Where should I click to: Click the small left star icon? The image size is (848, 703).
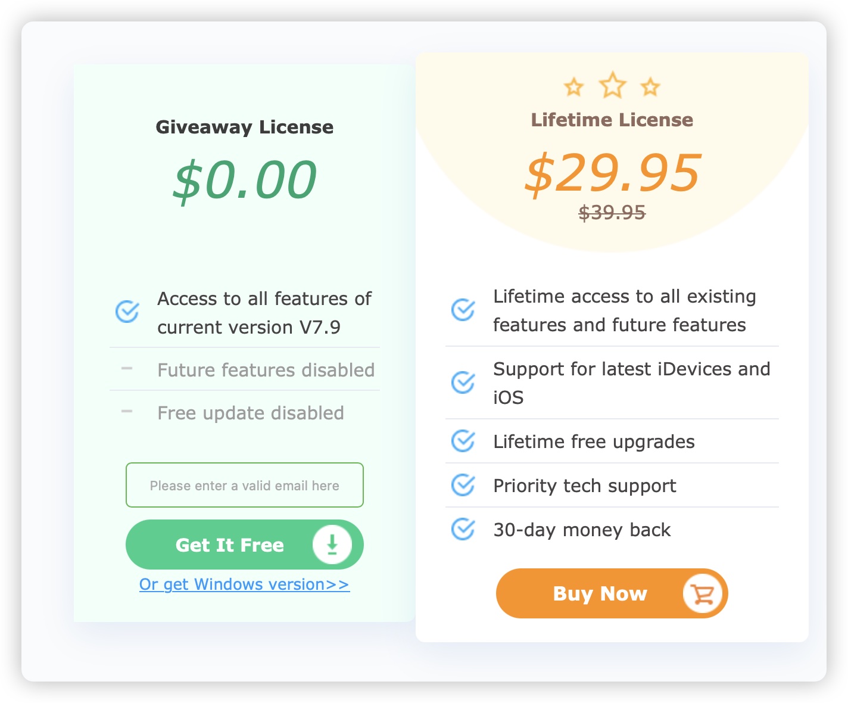coord(574,87)
